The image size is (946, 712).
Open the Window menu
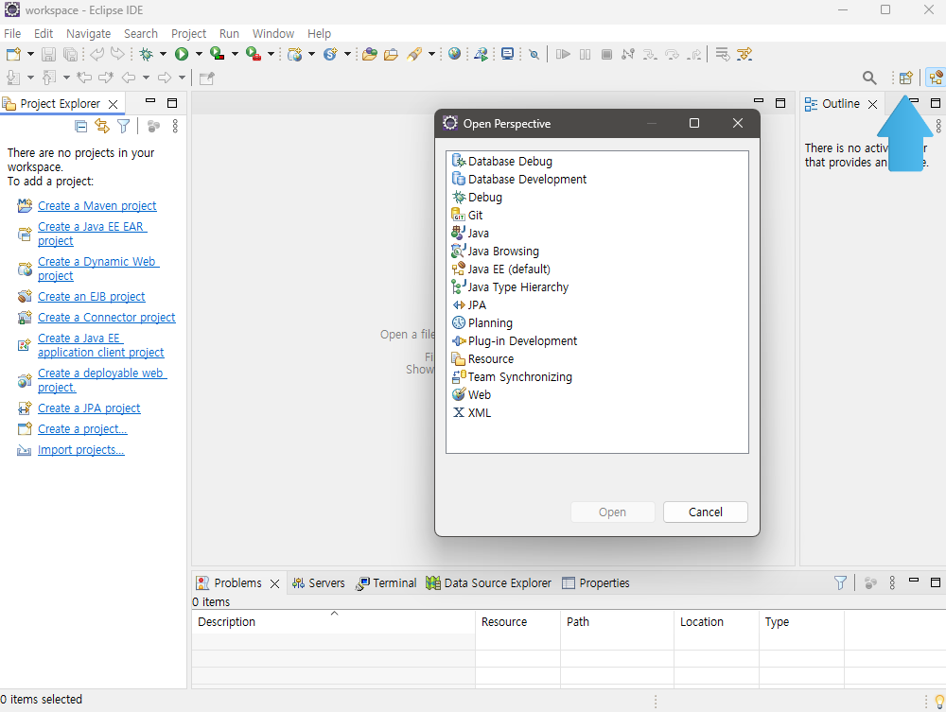coord(273,34)
